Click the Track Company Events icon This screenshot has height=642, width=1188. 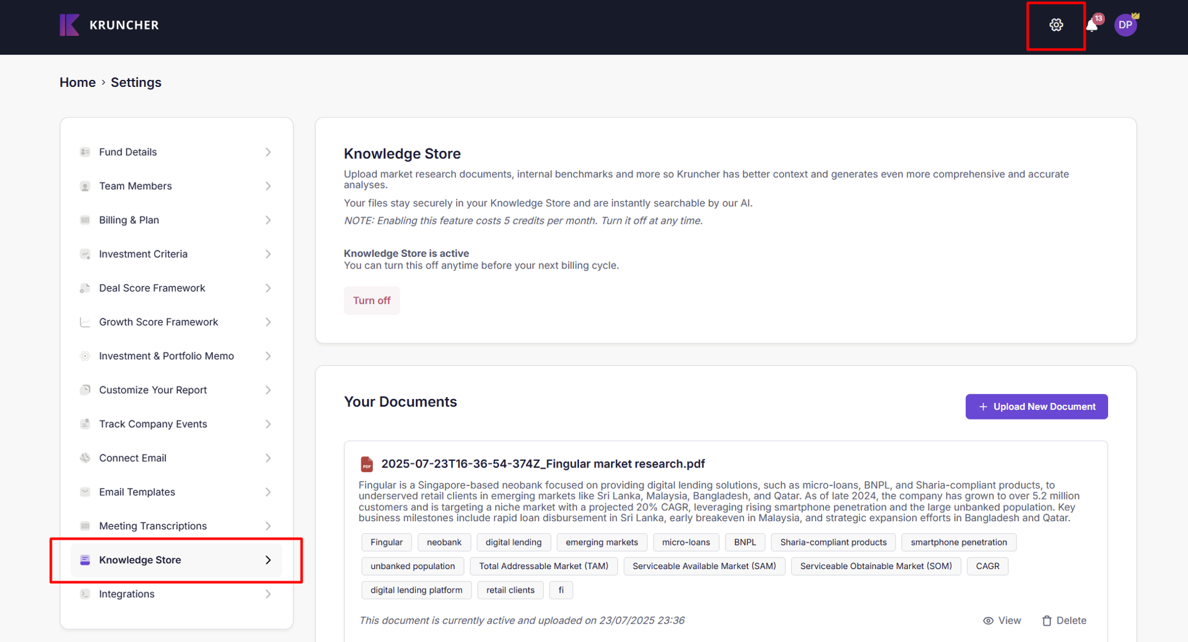[84, 424]
